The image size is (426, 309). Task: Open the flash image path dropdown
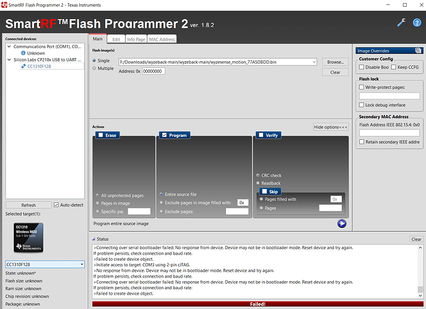(314, 62)
